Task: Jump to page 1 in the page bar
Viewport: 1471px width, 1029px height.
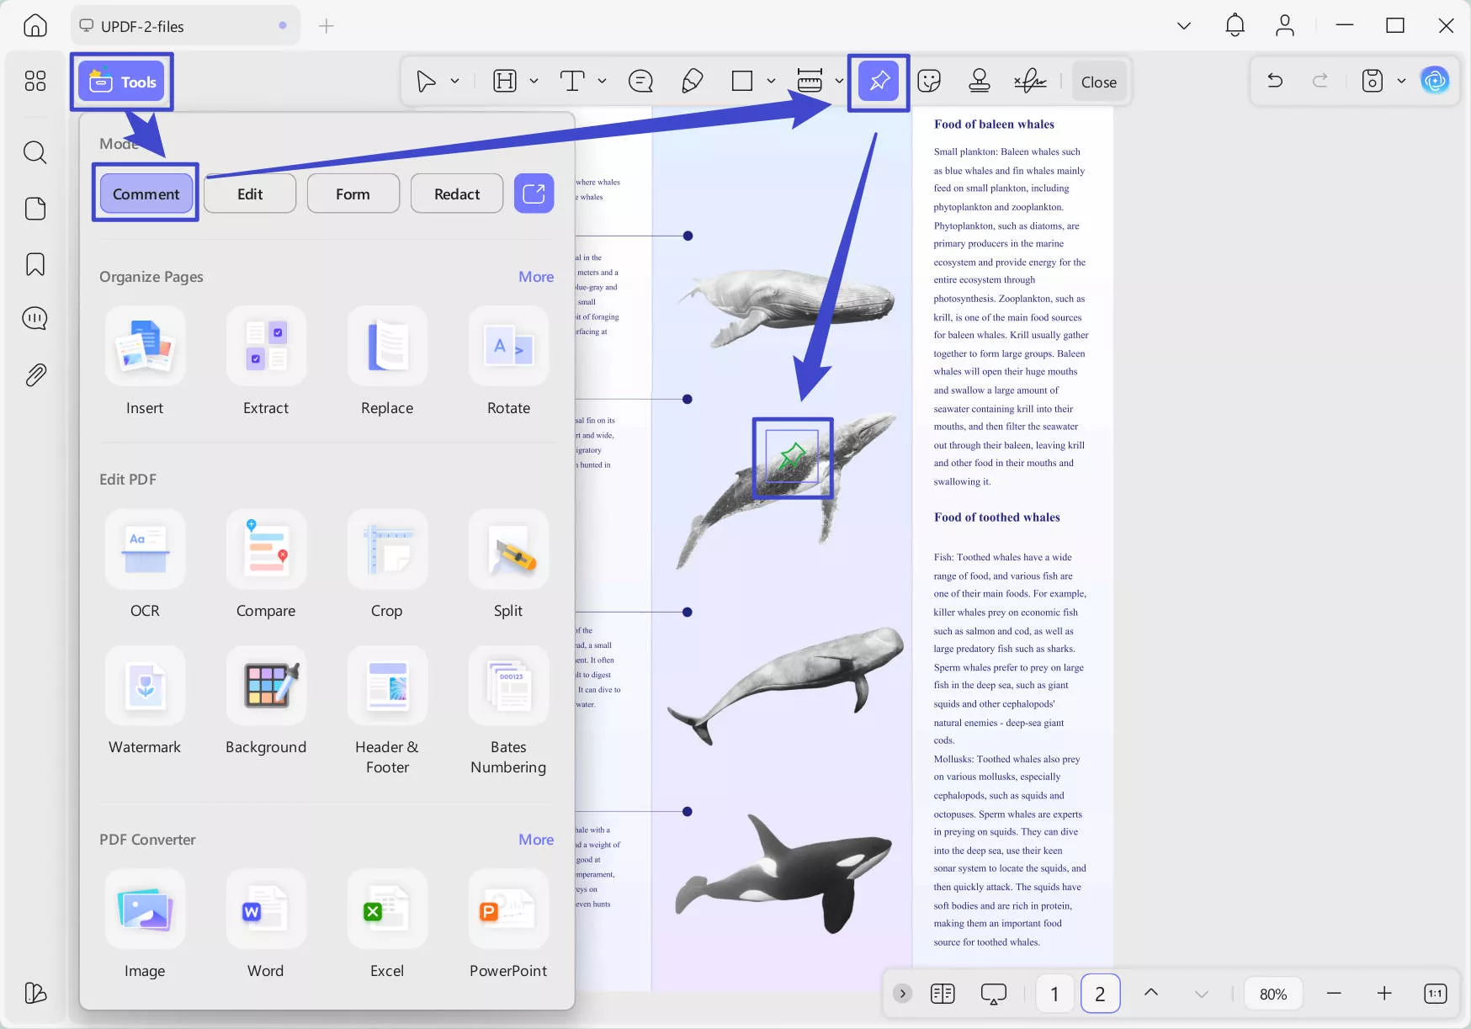Action: [1054, 993]
